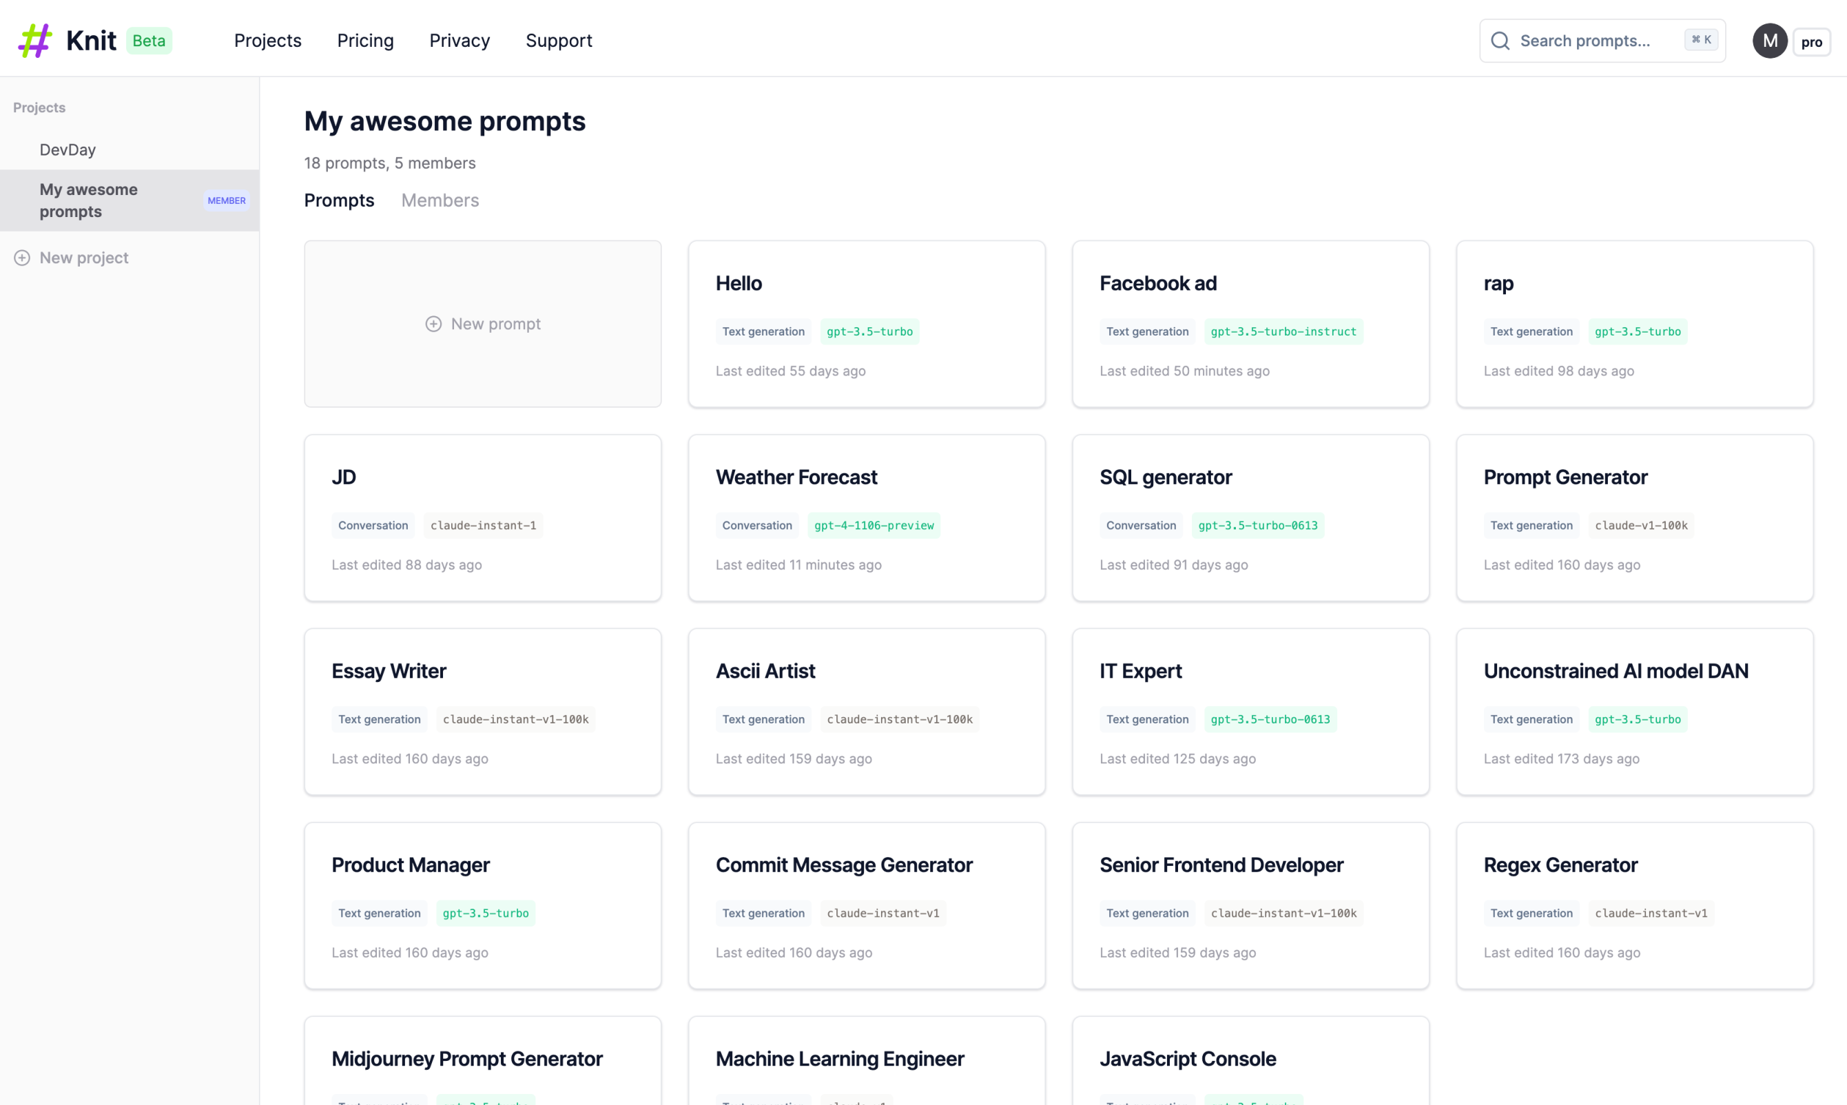Screen dimensions: 1847x1105
Task: Open the SQL generator prompt card
Action: coord(1250,517)
